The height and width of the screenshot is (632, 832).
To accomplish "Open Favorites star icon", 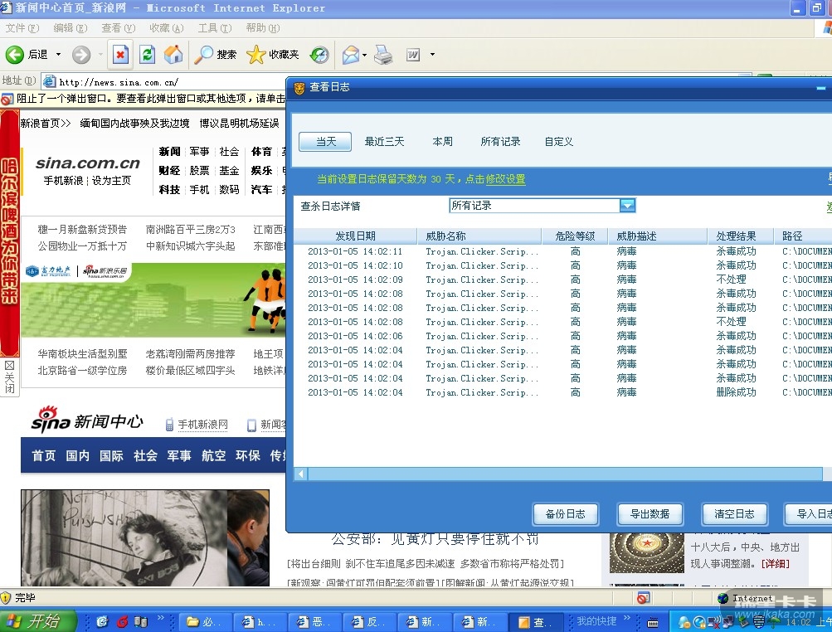I will 255,54.
